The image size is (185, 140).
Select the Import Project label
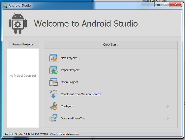(x=70, y=70)
